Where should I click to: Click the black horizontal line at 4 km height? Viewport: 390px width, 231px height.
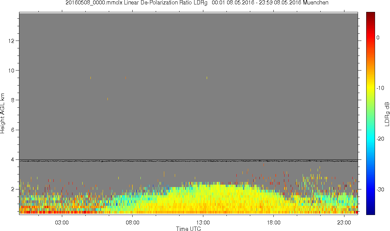pos(188,160)
